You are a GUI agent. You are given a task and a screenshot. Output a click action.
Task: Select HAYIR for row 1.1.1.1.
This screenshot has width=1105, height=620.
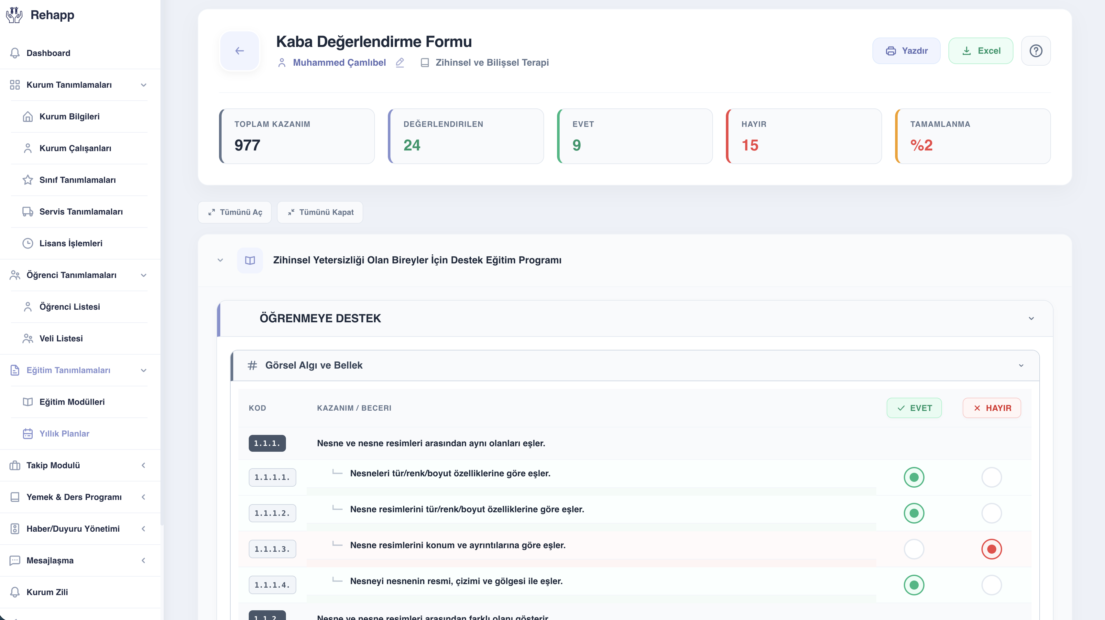[x=991, y=478]
